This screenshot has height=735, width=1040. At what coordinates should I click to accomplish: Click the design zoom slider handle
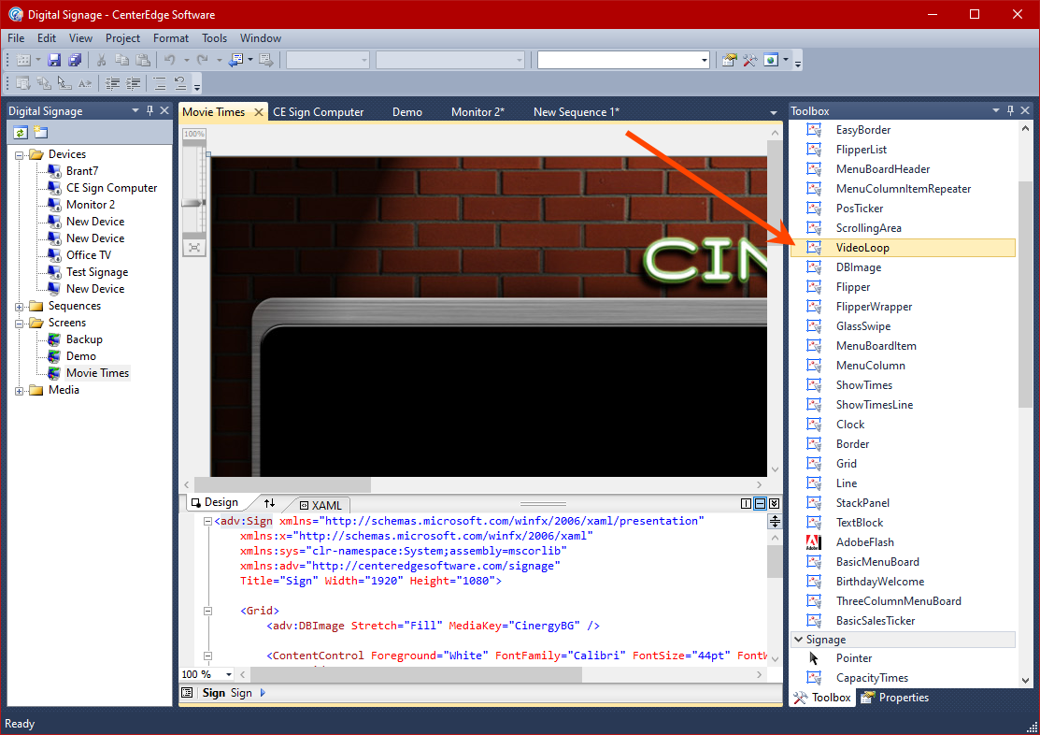pos(193,202)
